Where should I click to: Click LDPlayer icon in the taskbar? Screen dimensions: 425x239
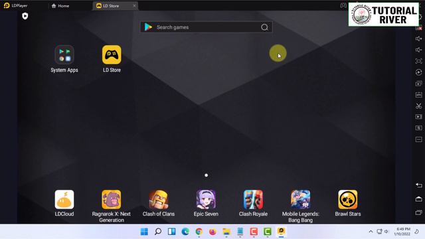pyautogui.click(x=281, y=232)
